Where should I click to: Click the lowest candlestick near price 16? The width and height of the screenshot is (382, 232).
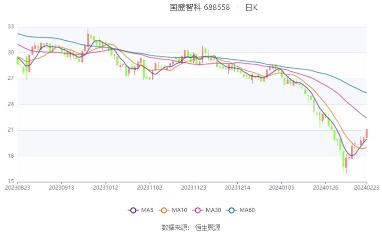tap(346, 163)
